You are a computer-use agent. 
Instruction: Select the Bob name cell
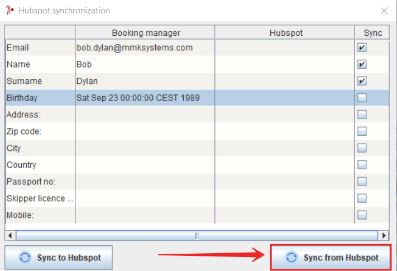tap(145, 64)
